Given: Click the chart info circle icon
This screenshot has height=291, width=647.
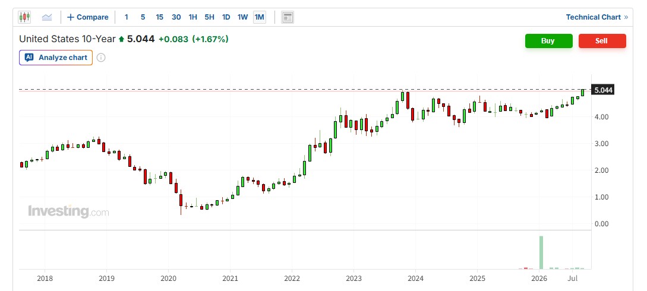Looking at the screenshot, I should [100, 57].
